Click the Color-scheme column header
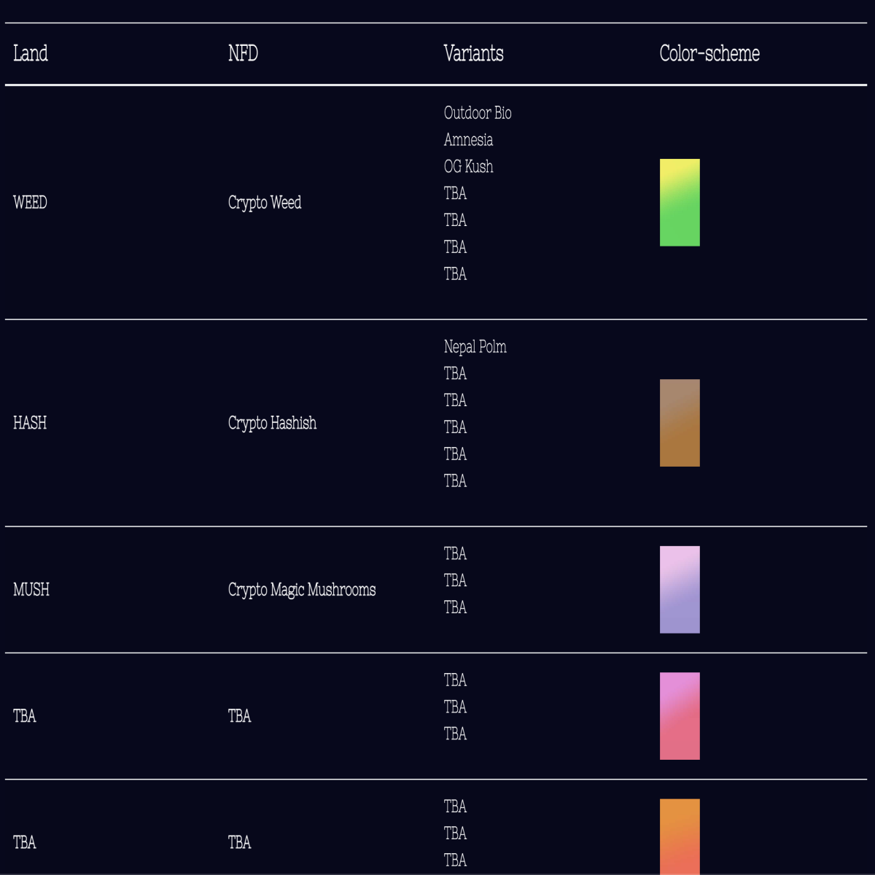The height and width of the screenshot is (875, 875). [x=709, y=53]
